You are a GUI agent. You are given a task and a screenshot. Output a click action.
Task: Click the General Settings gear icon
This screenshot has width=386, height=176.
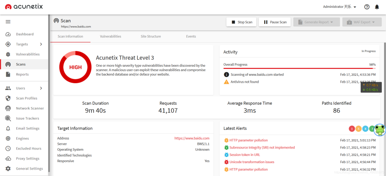(x=8, y=169)
